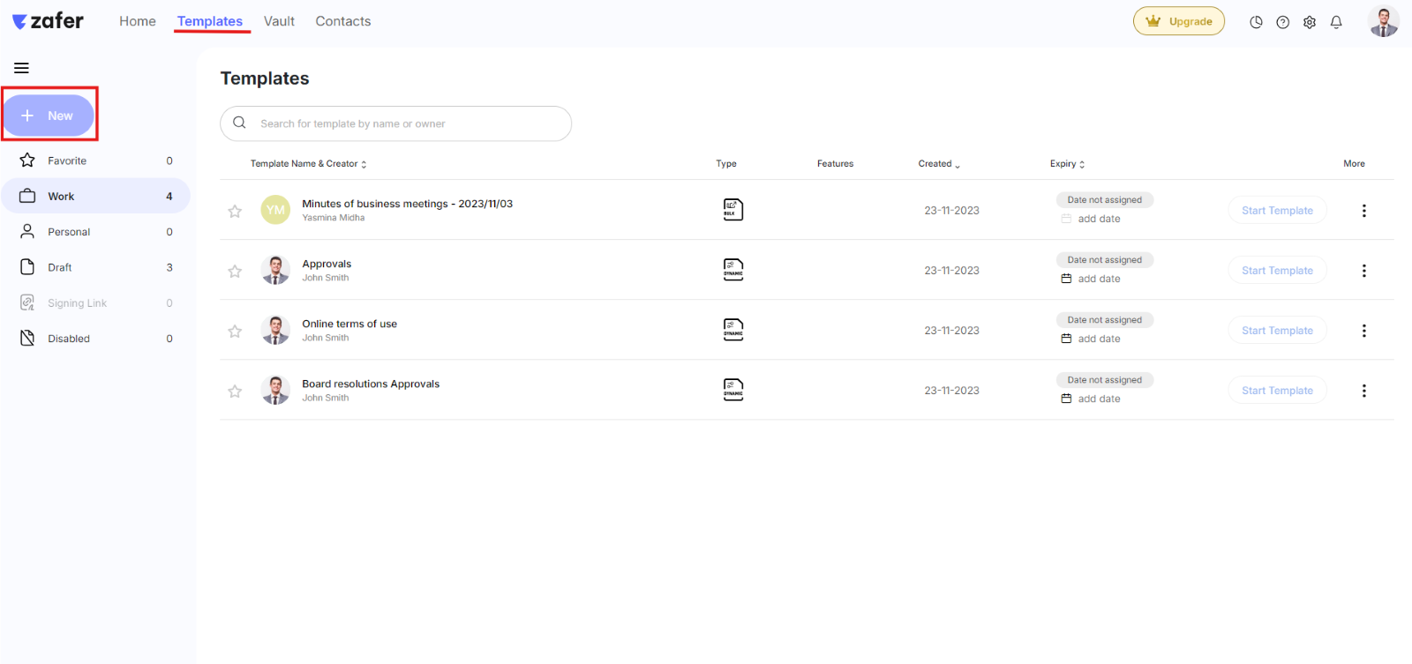Start the Board resolutions Approvals template
Image resolution: width=1412 pixels, height=664 pixels.
tap(1277, 391)
